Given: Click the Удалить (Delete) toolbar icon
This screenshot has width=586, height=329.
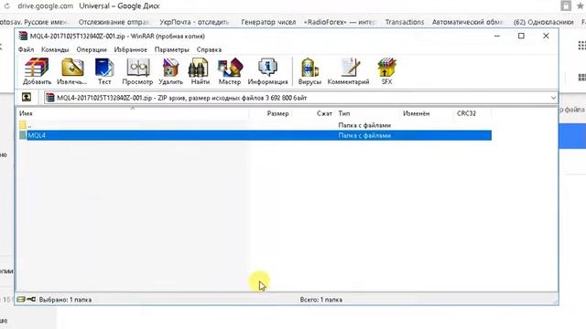Looking at the screenshot, I should click(x=171, y=71).
